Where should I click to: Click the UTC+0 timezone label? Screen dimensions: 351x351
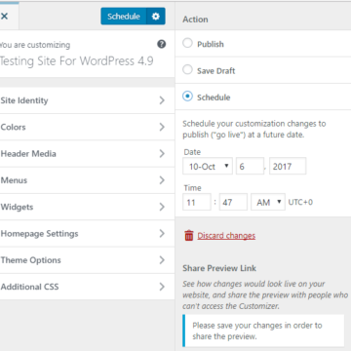point(300,202)
